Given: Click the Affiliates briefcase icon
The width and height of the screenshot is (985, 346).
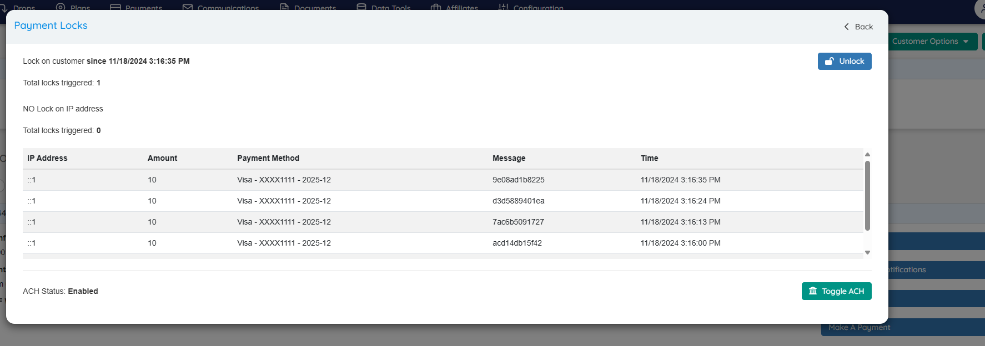Looking at the screenshot, I should click(436, 7).
